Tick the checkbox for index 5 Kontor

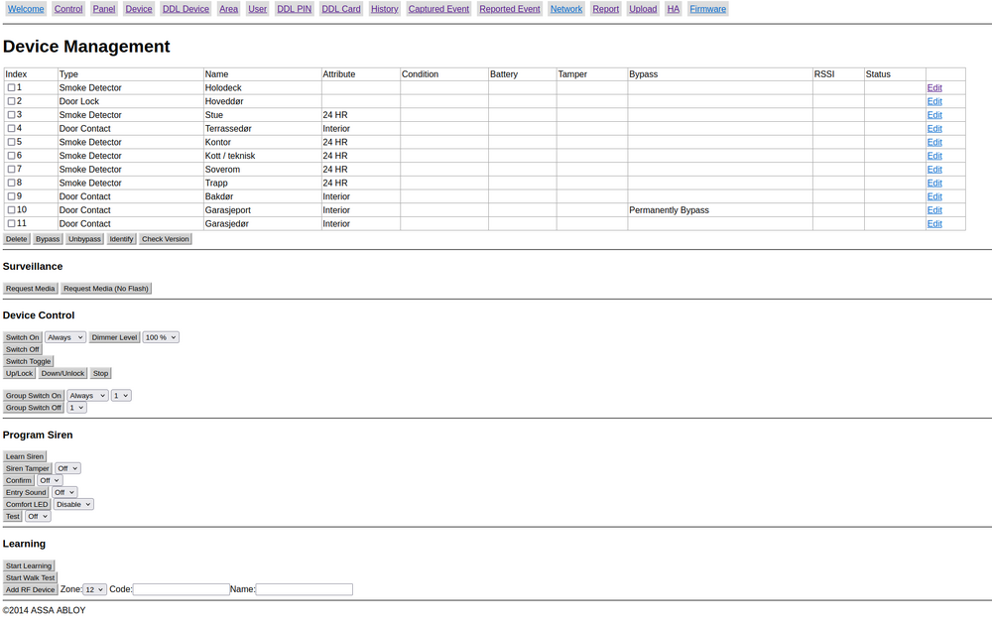coord(12,143)
